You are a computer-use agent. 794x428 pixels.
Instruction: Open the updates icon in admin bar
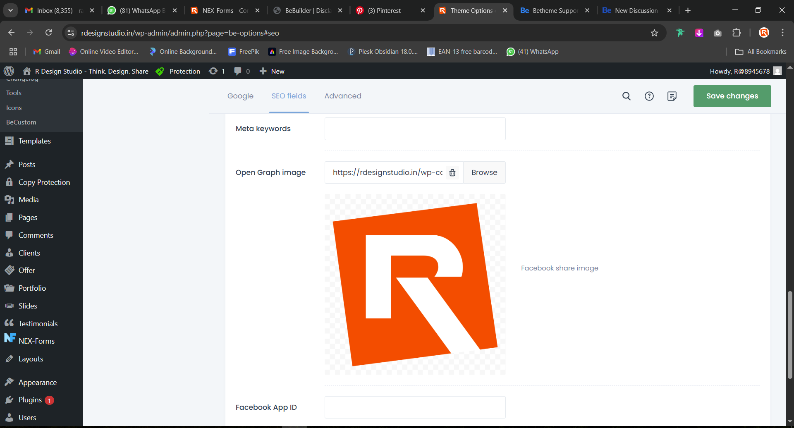213,71
